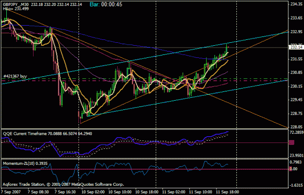Click the 230.15 price scale label

point(296,86)
